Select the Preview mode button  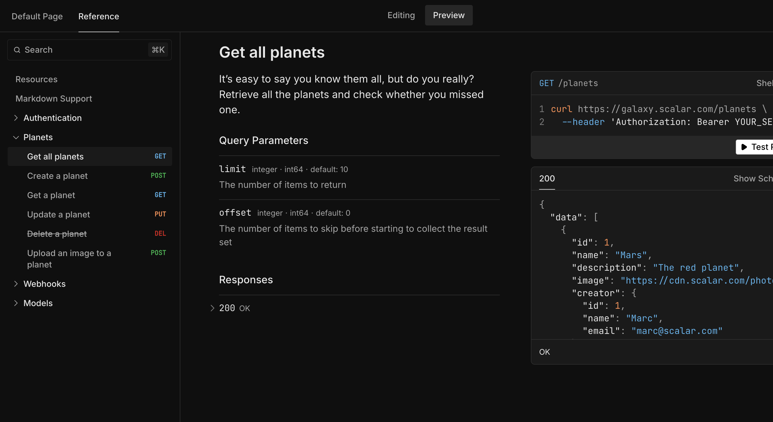tap(449, 15)
